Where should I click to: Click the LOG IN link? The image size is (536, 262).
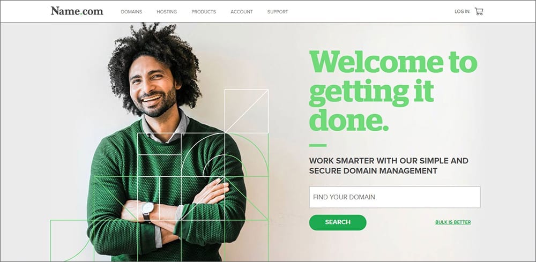[x=462, y=12]
